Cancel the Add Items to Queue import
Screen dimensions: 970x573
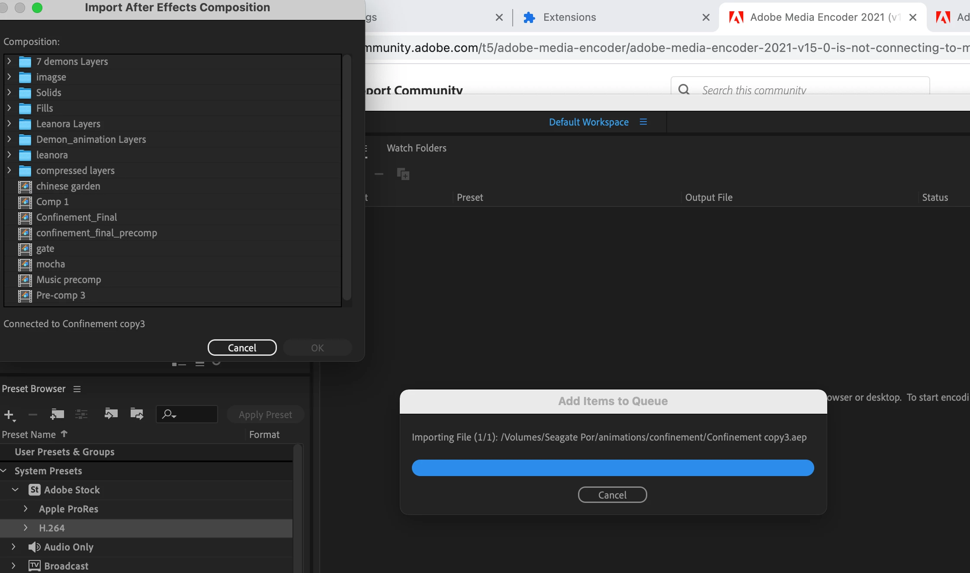click(612, 495)
